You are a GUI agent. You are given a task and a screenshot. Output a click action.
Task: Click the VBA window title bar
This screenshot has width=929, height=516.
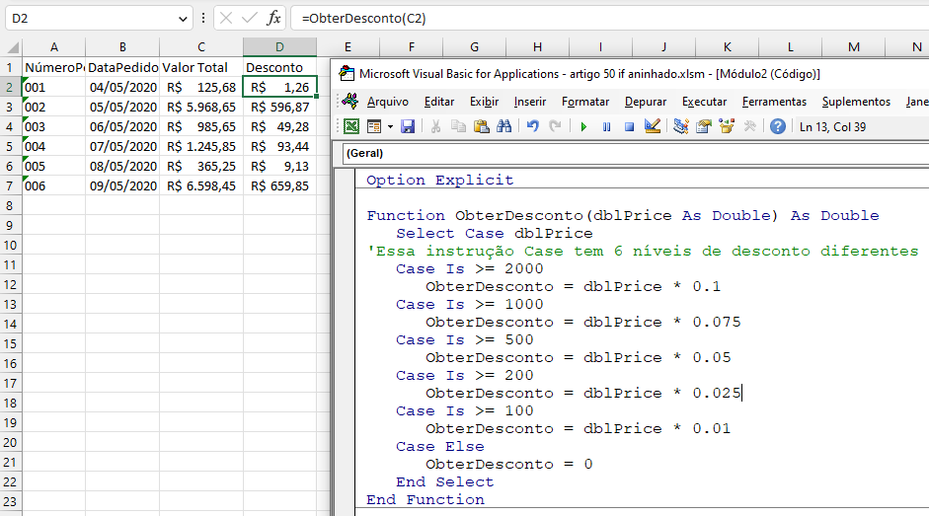click(x=631, y=73)
